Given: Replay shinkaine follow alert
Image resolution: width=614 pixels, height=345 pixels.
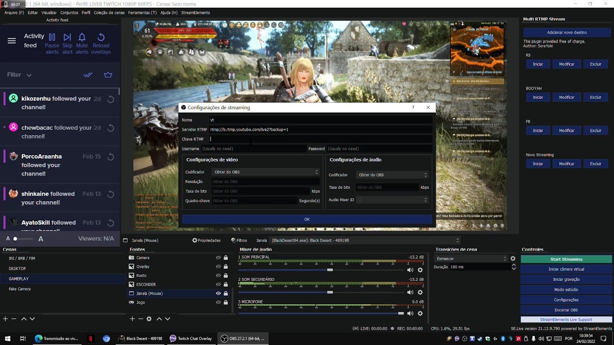Looking at the screenshot, I should pos(110,194).
